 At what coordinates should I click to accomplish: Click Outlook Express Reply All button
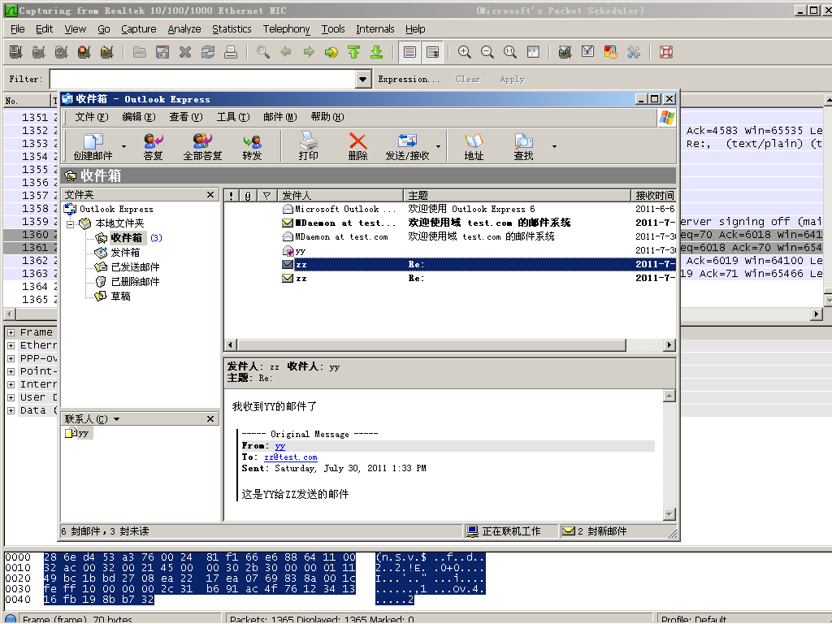202,147
